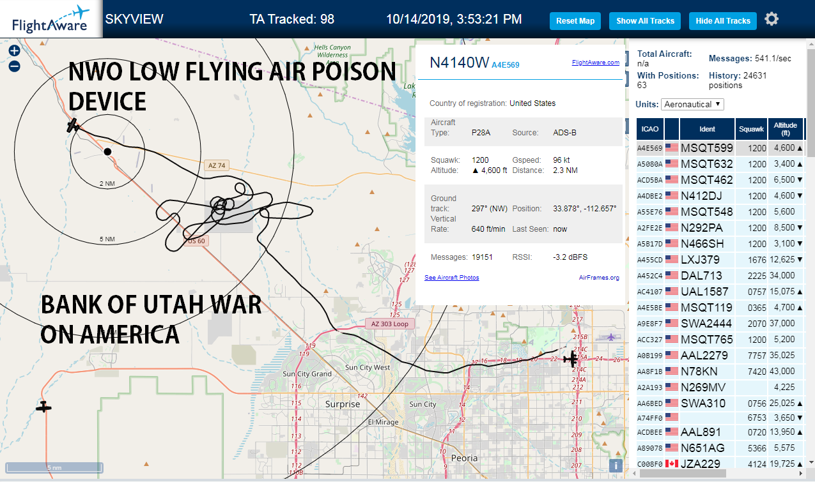Click TA Tracked: 98 counter
The image size is (815, 482).
point(292,19)
